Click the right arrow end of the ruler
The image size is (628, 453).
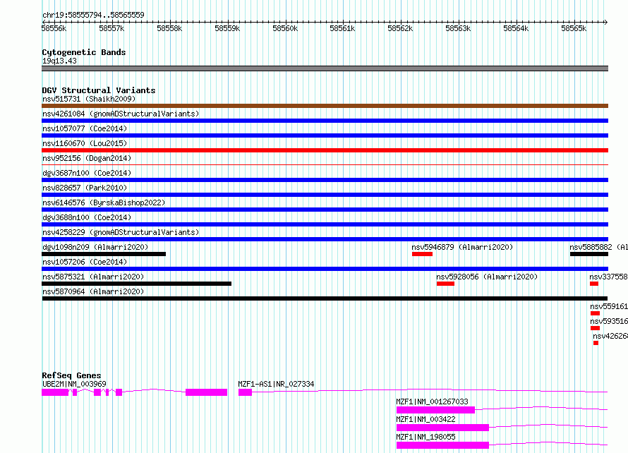point(605,22)
